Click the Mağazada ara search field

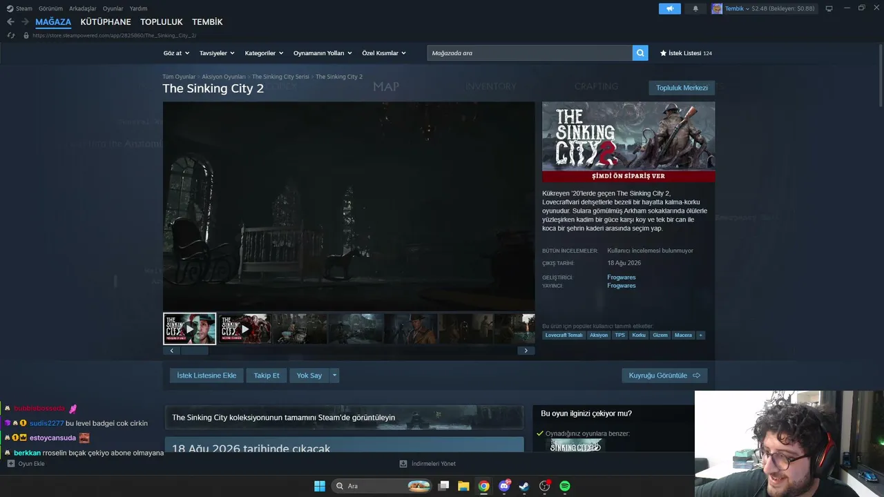[530, 53]
